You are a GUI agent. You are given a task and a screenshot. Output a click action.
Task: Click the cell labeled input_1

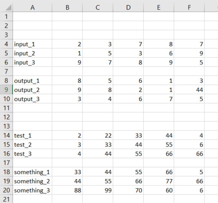click(x=33, y=44)
